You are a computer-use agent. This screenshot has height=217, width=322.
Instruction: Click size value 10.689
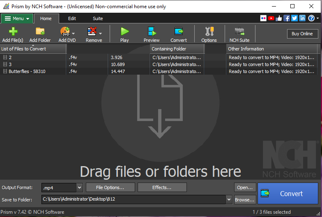(x=118, y=64)
